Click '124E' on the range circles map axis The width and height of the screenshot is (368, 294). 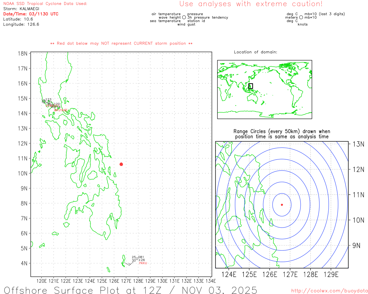[229, 274]
